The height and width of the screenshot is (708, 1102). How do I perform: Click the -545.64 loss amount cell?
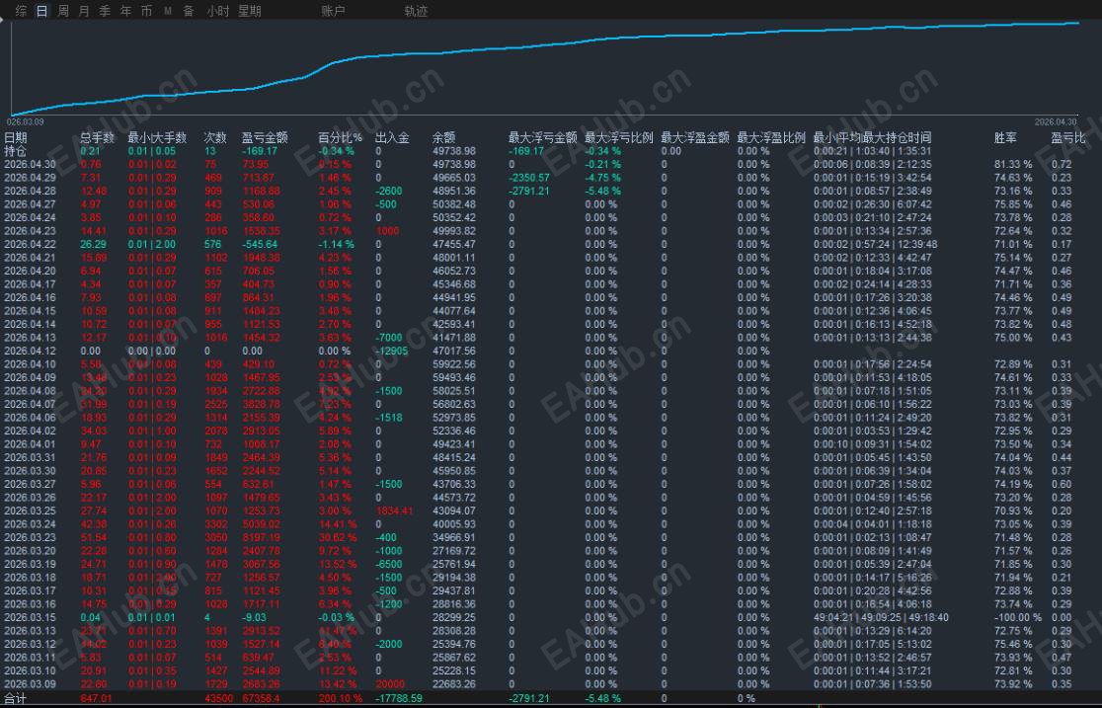[260, 245]
